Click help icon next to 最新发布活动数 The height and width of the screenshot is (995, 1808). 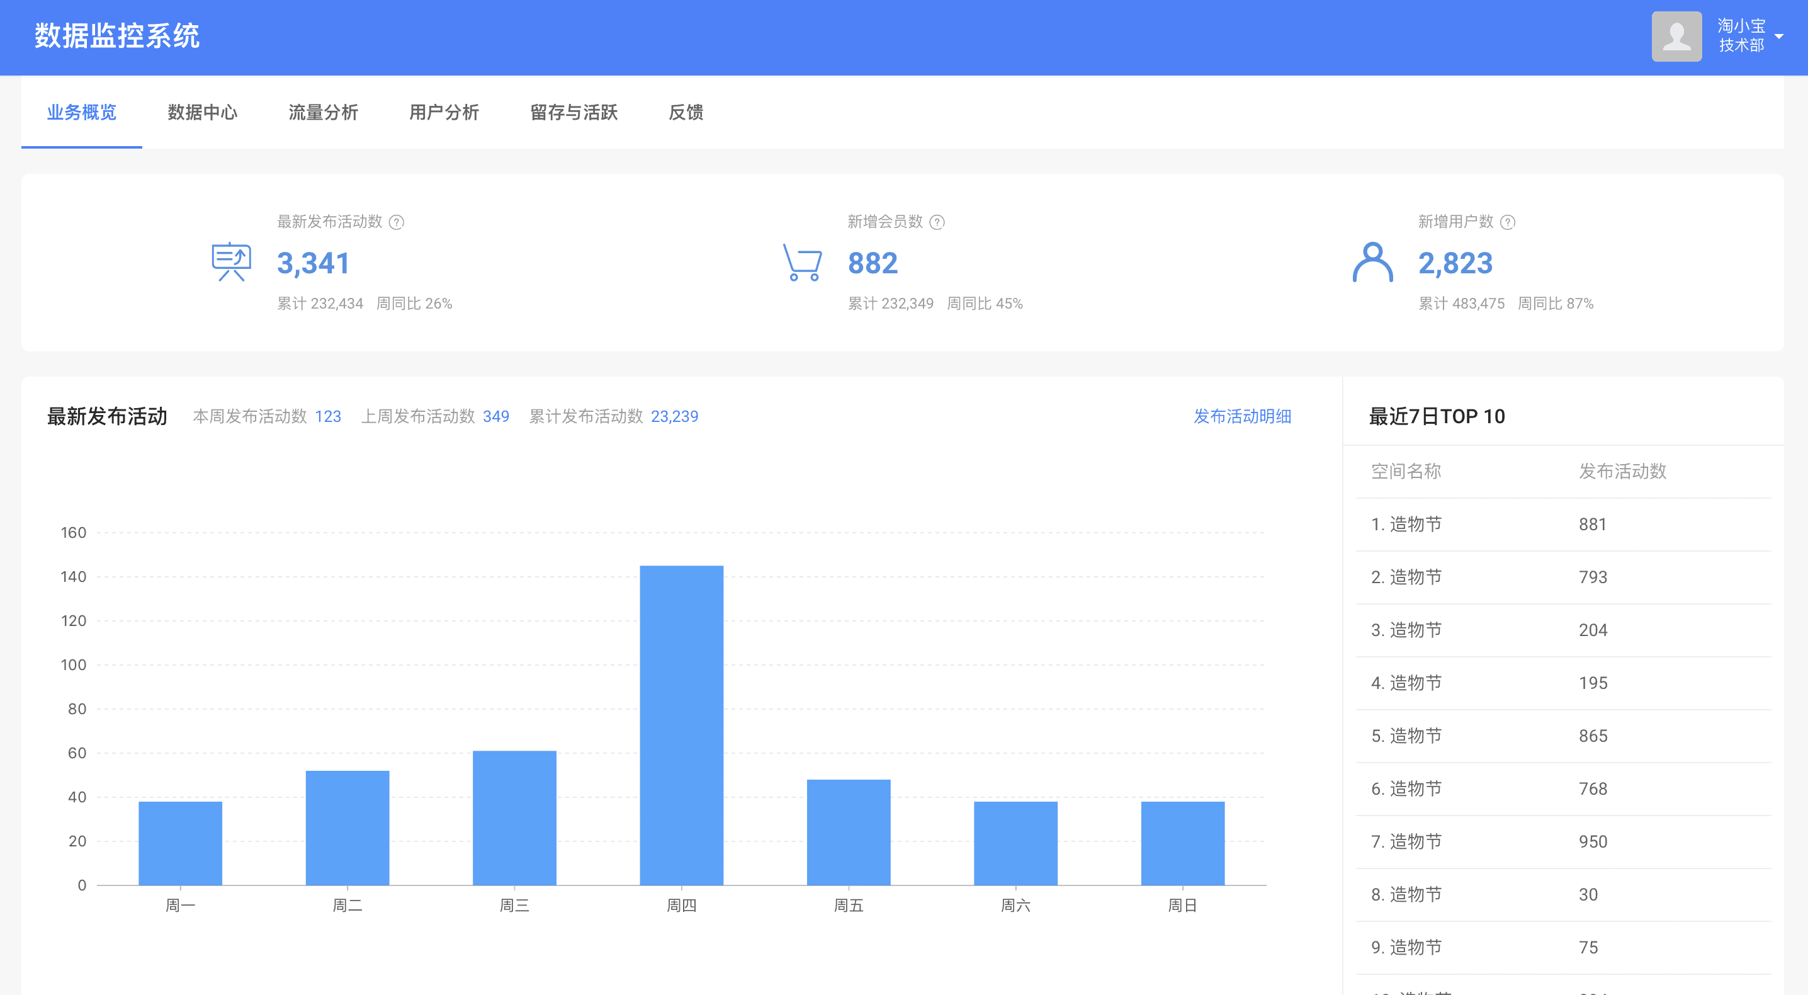pos(397,222)
